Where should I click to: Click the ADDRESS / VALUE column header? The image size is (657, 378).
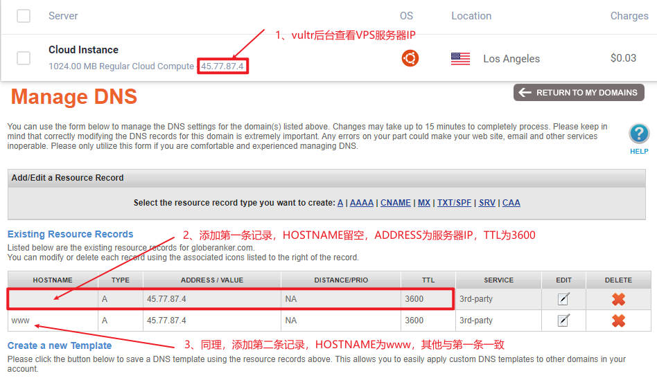212,280
